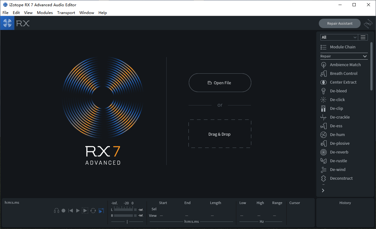Screen dimensions: 376x229
Task: Click the Drag & Drop area
Action: tap(220, 134)
